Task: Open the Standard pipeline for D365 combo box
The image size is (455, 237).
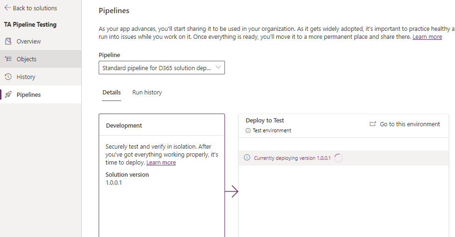Action: click(157, 68)
